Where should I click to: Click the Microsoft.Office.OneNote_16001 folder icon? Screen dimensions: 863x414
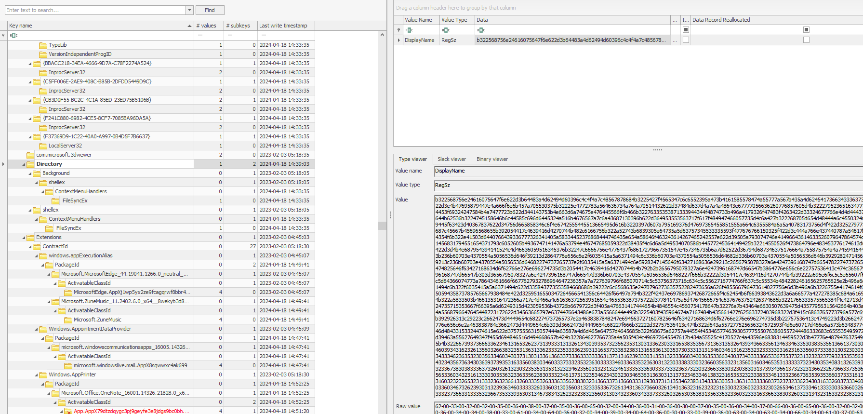[55, 393]
